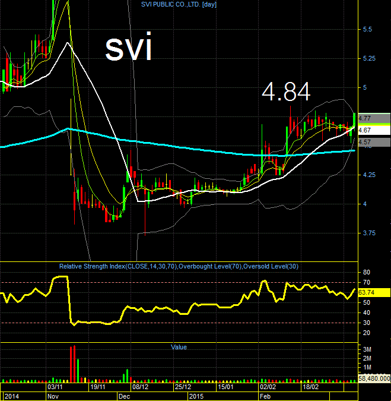Click the Feb month label
Image resolution: width=391 pixels, height=401 pixels.
[265, 396]
